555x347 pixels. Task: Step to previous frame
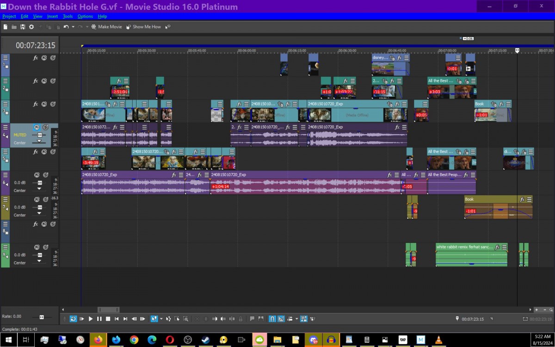[134, 319]
